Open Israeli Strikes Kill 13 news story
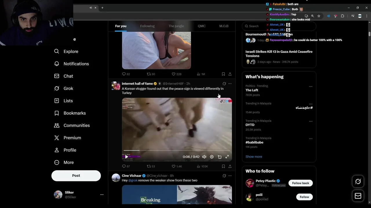This screenshot has height=208, width=371. coord(279,54)
